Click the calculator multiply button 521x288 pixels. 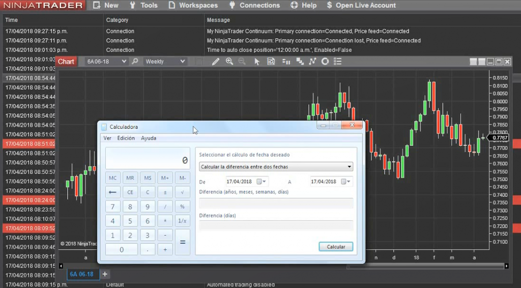pyautogui.click(x=165, y=221)
